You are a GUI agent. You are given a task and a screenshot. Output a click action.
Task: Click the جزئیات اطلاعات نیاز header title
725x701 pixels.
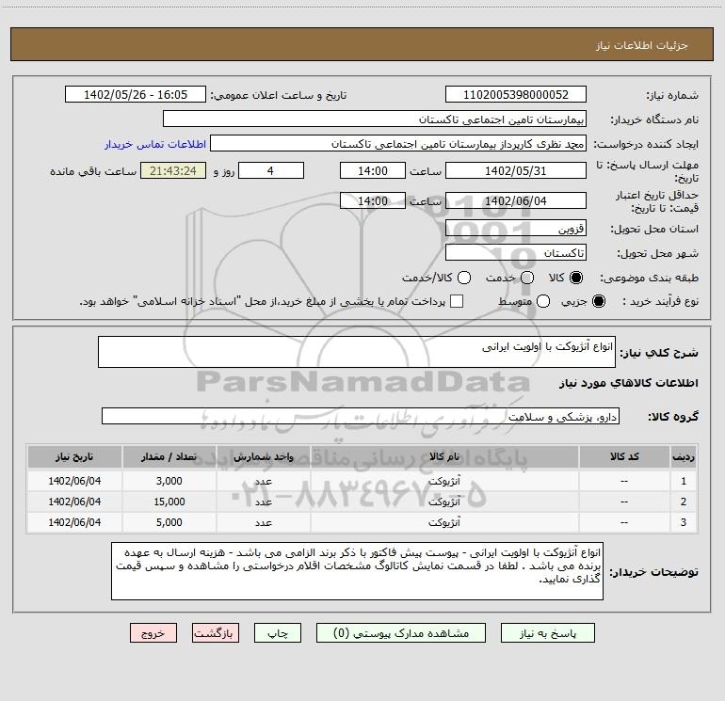[x=642, y=45]
